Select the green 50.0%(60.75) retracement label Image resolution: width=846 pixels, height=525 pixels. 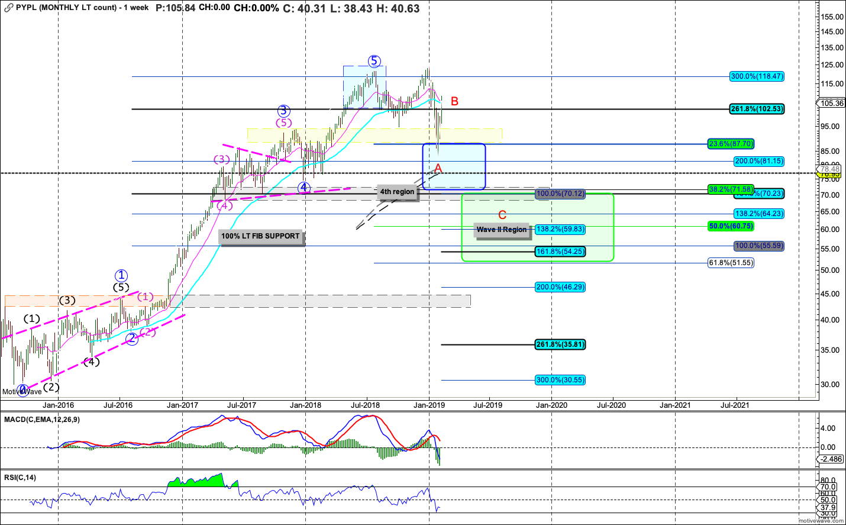(731, 226)
